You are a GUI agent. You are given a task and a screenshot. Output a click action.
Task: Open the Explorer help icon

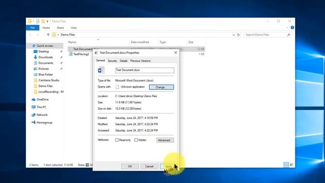[292, 27]
